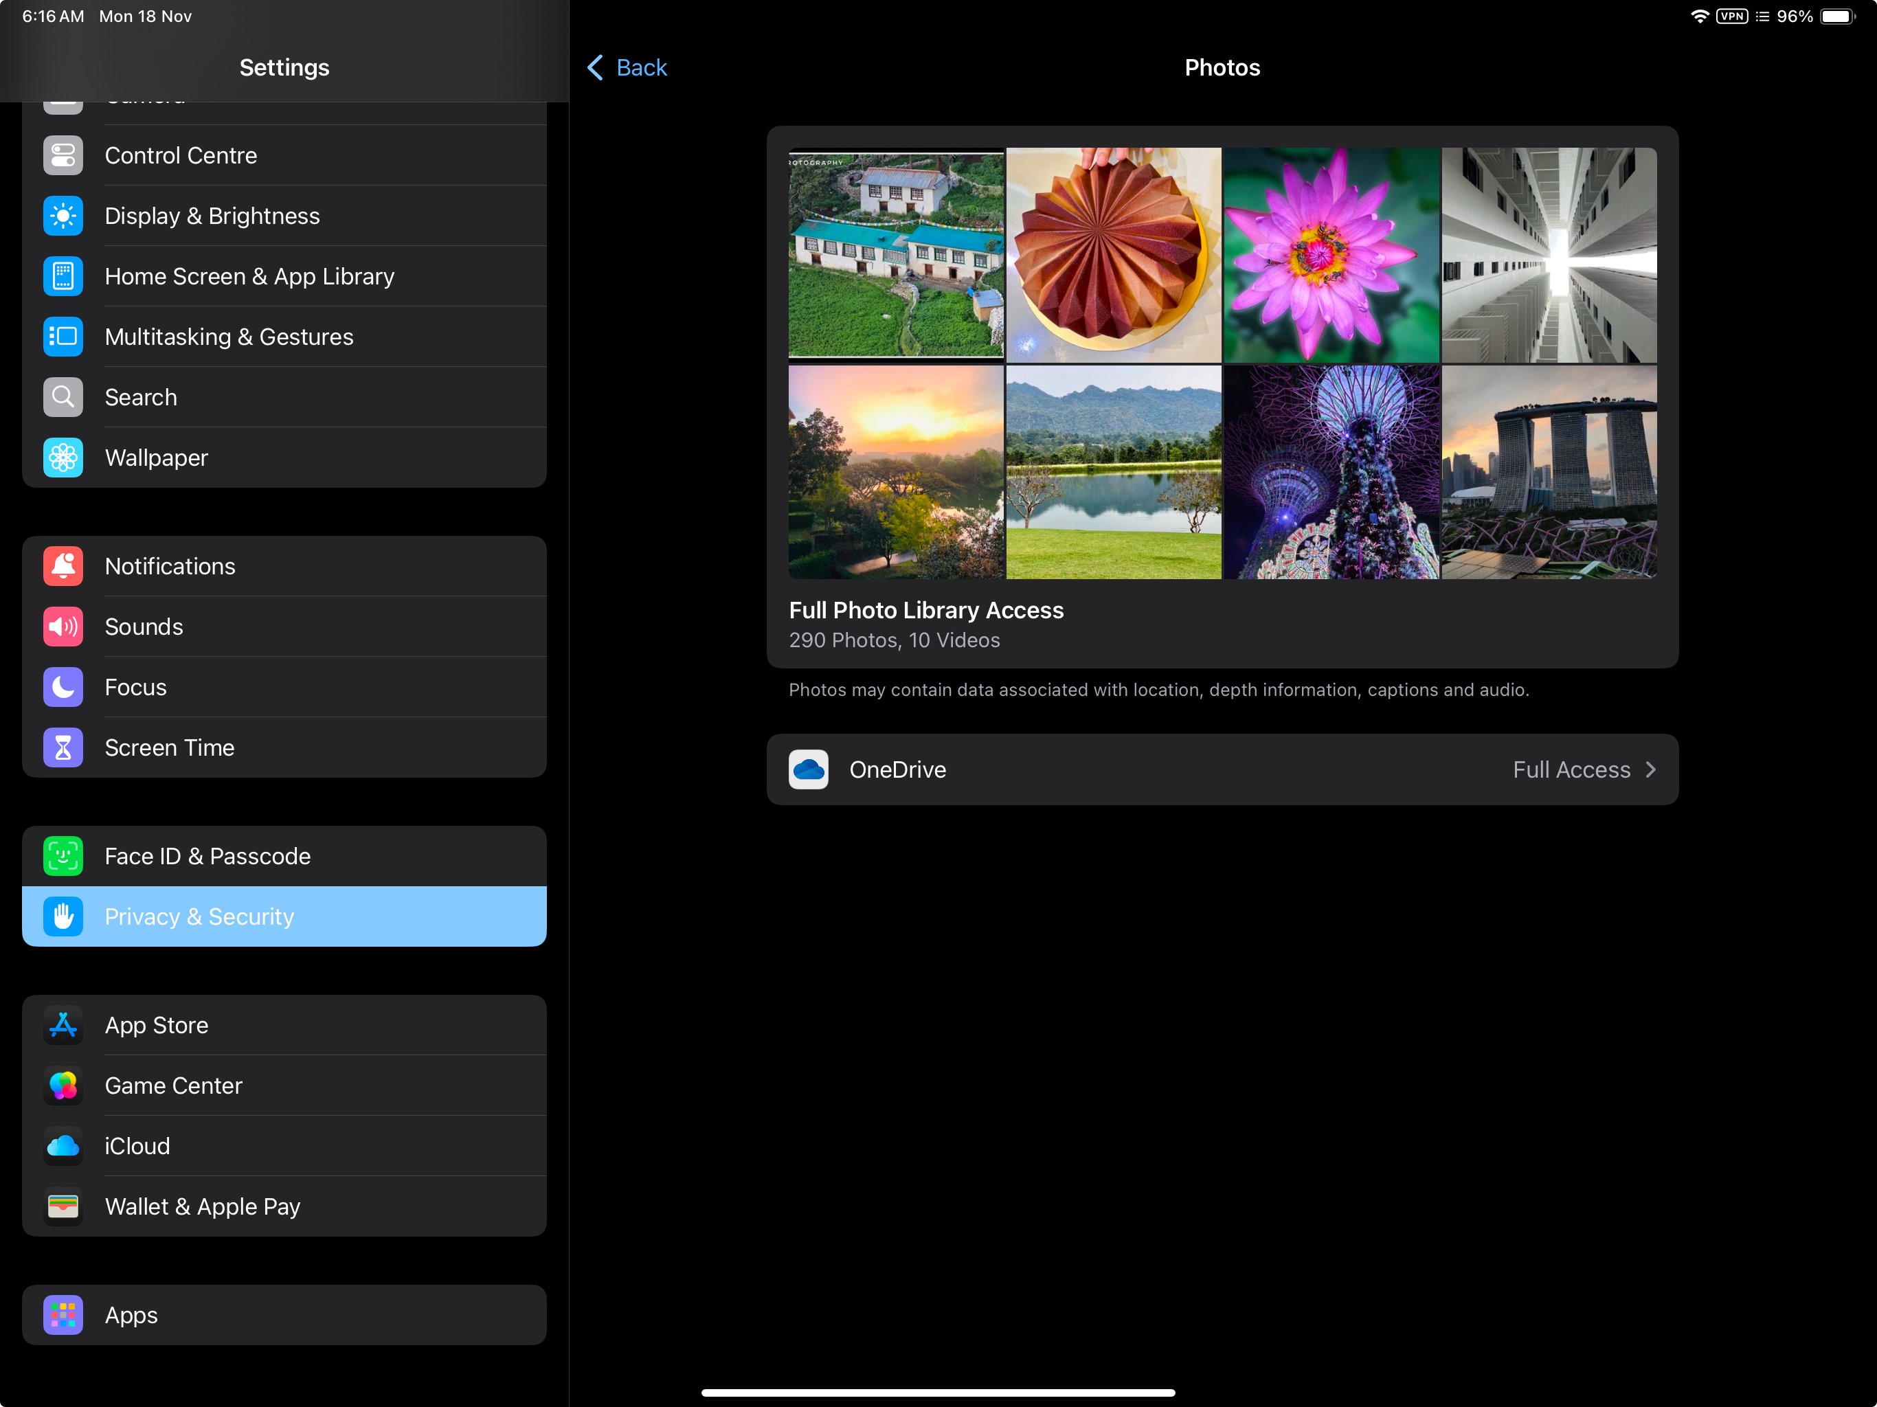1877x1407 pixels.
Task: Select Face ID & Passcode row
Action: 284,856
